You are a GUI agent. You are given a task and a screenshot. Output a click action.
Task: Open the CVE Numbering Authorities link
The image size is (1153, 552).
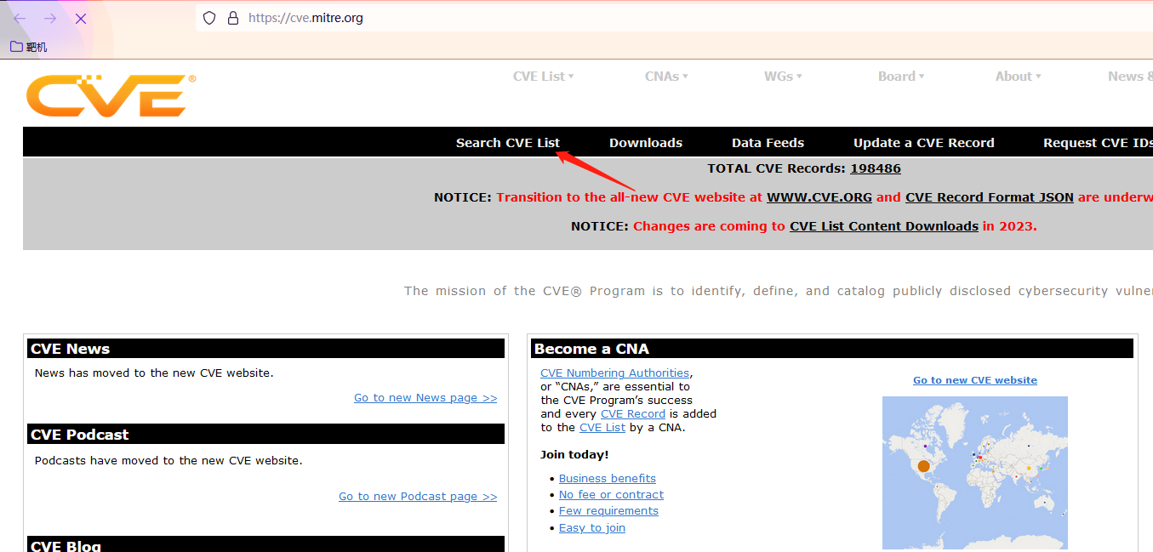[x=614, y=373]
